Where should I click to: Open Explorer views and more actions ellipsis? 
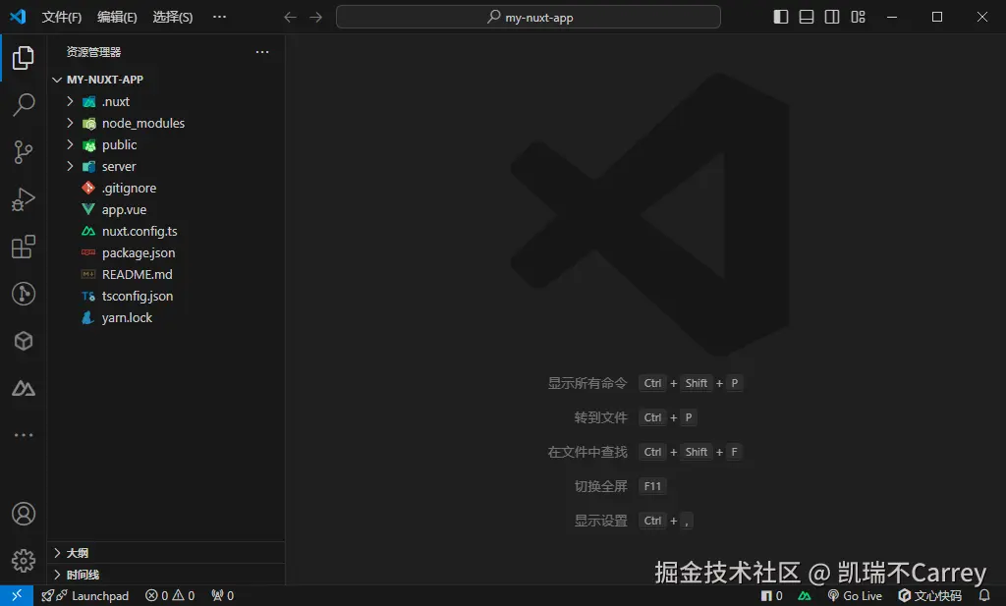tap(262, 52)
